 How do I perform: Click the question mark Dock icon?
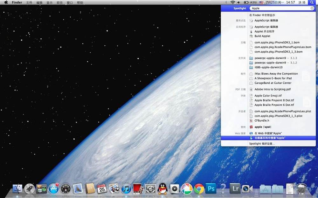pyautogui.click(x=223, y=189)
